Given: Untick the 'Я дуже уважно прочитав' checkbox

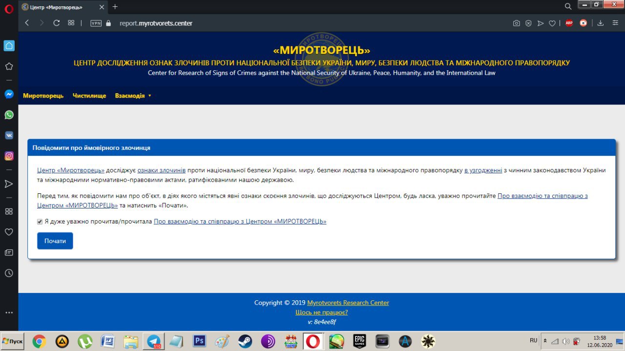Looking at the screenshot, I should [40, 221].
